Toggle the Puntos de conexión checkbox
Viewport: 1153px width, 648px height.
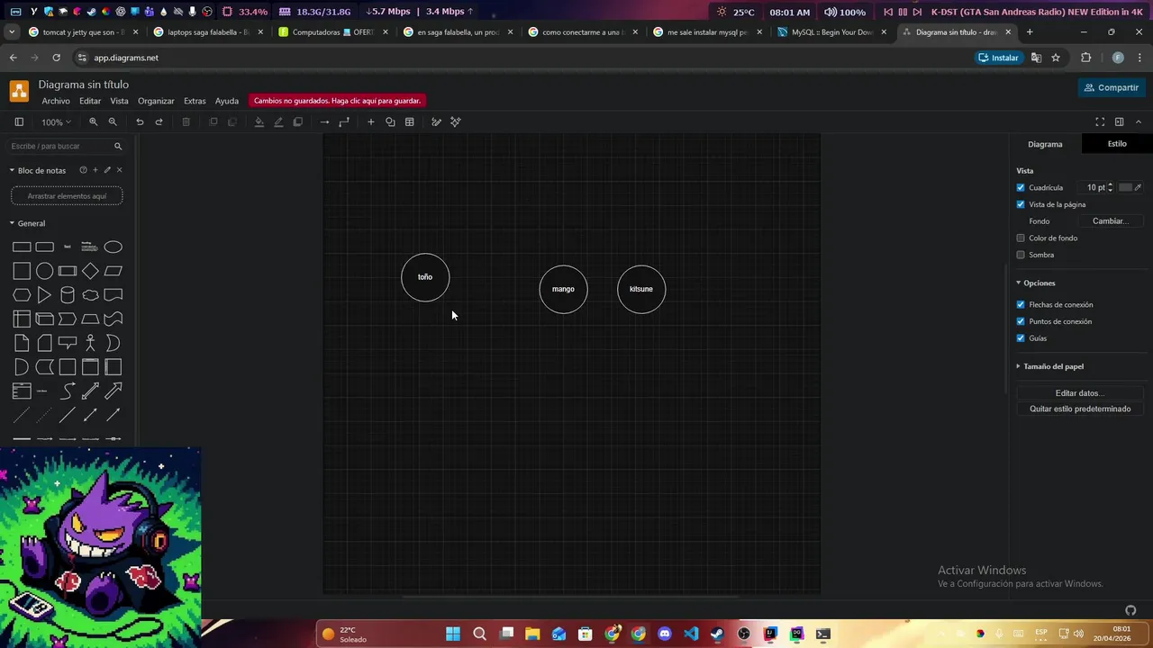pyautogui.click(x=1021, y=321)
